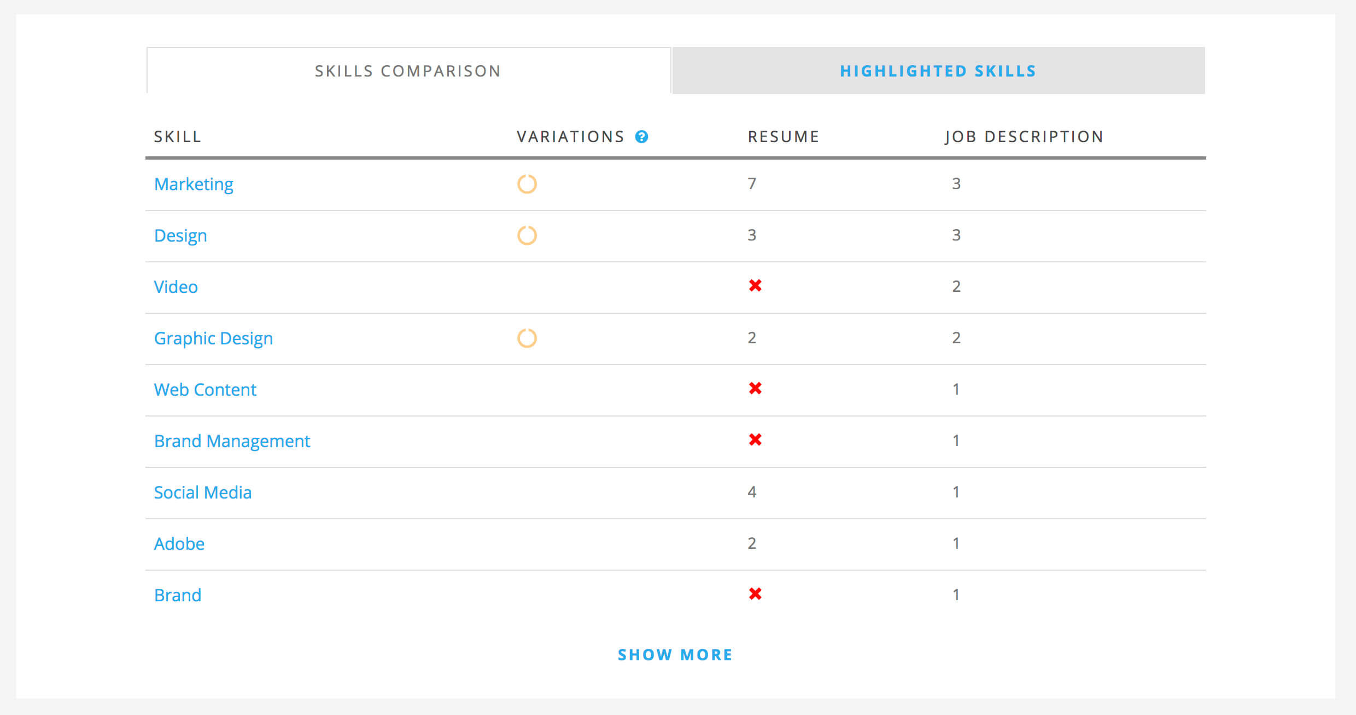1356x715 pixels.
Task: Open the Design skill link
Action: [180, 236]
